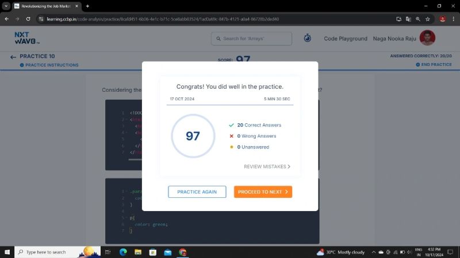Click the install app icon in address bar
Screen dimensions: 460x258
pyautogui.click(x=398, y=19)
